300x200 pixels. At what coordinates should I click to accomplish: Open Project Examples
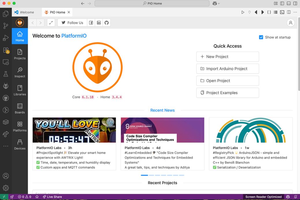tap(228, 93)
